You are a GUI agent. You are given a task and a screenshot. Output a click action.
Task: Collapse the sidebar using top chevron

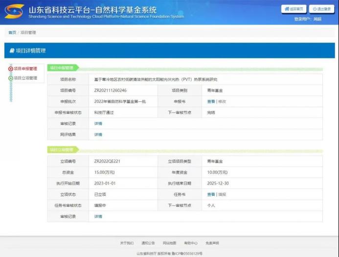click(11, 64)
